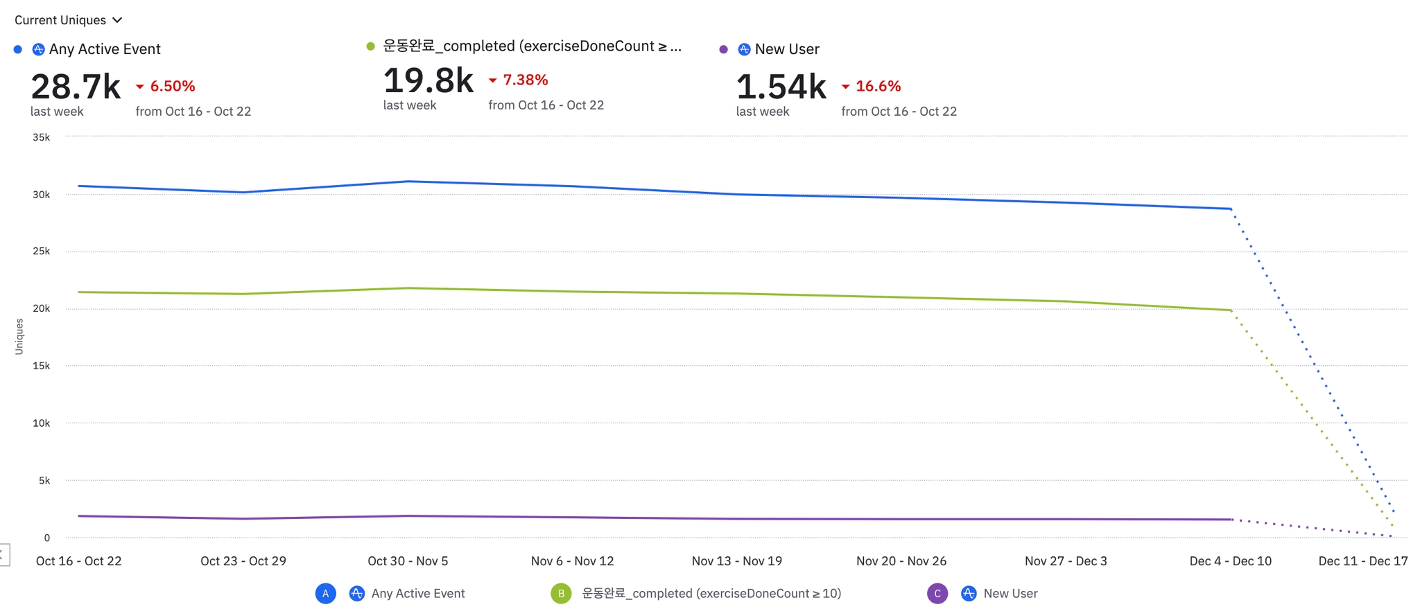Image resolution: width=1420 pixels, height=609 pixels.
Task: Click blue dot beside top Any Active Event
Action: (x=18, y=49)
